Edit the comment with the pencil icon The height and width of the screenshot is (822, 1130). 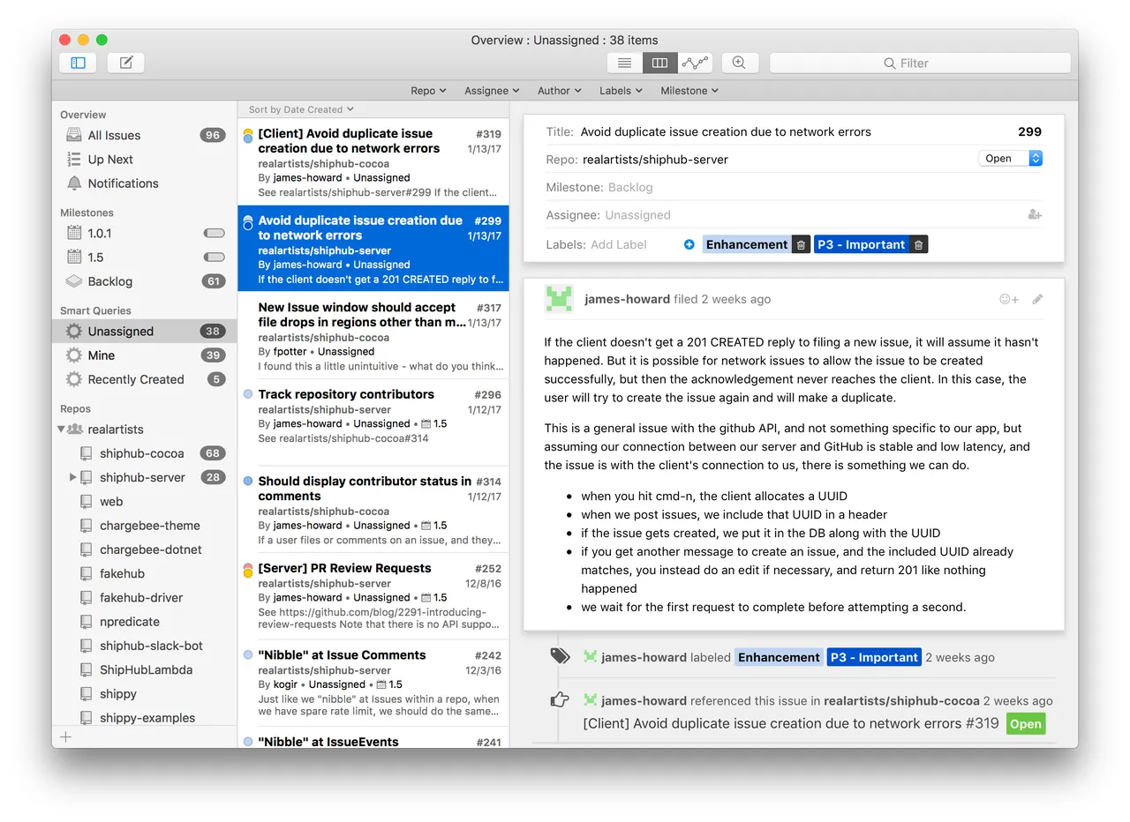(1037, 299)
